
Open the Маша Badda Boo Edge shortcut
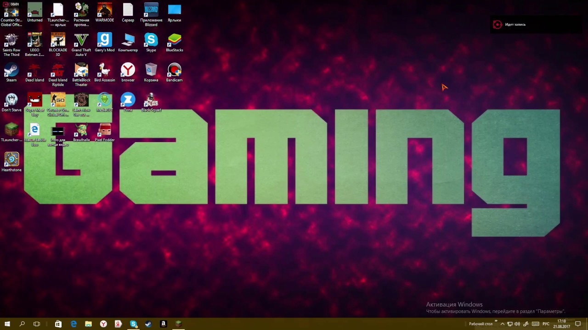(x=34, y=134)
